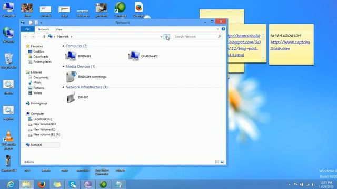Open the Network ribbon tab
The height and width of the screenshot is (189, 337).
click(43, 29)
